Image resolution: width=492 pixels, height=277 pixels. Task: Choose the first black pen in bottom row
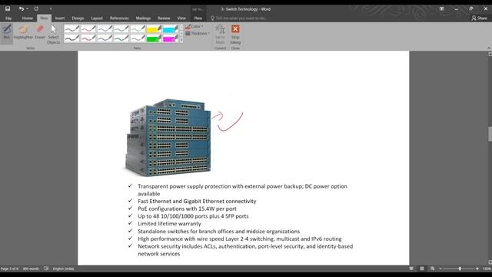(71, 38)
